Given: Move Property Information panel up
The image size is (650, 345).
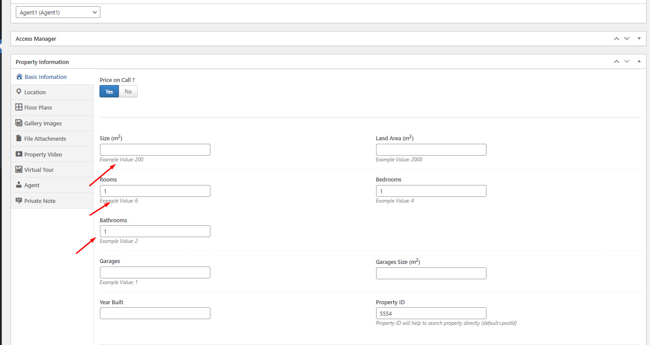Looking at the screenshot, I should pos(617,61).
